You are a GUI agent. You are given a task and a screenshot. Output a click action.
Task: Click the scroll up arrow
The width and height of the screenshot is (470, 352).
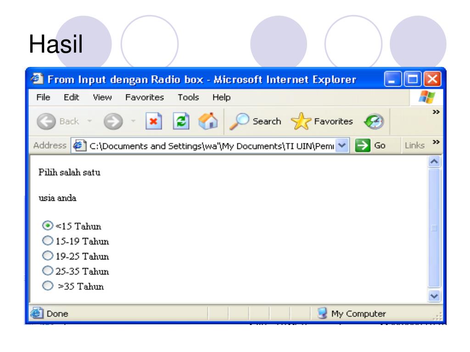coord(434,162)
